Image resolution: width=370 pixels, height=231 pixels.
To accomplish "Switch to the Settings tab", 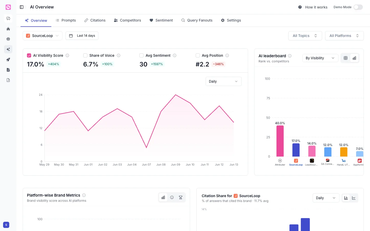I will 231,20.
